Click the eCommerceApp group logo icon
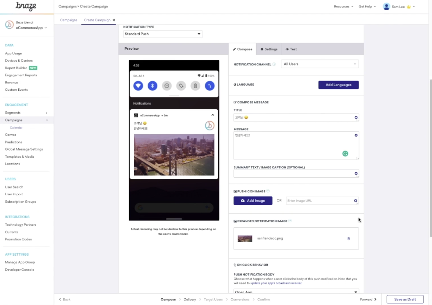 click(9, 25)
